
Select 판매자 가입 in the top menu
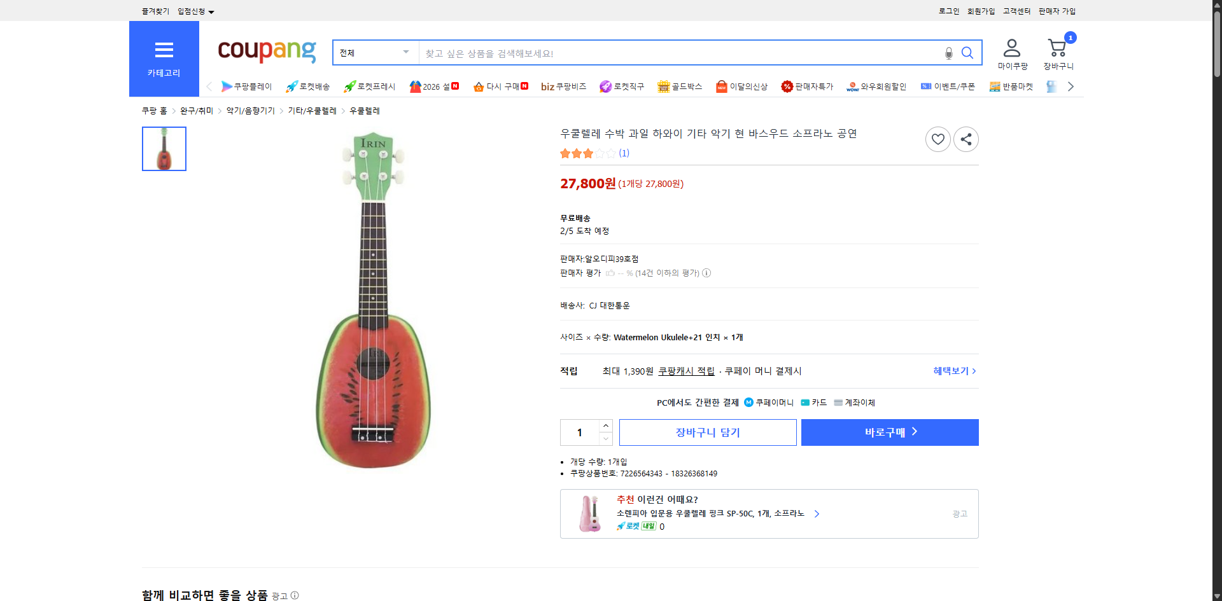click(x=1057, y=11)
